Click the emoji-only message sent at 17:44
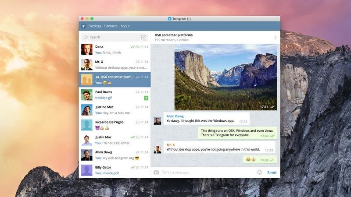The image size is (351, 197). (x=260, y=160)
